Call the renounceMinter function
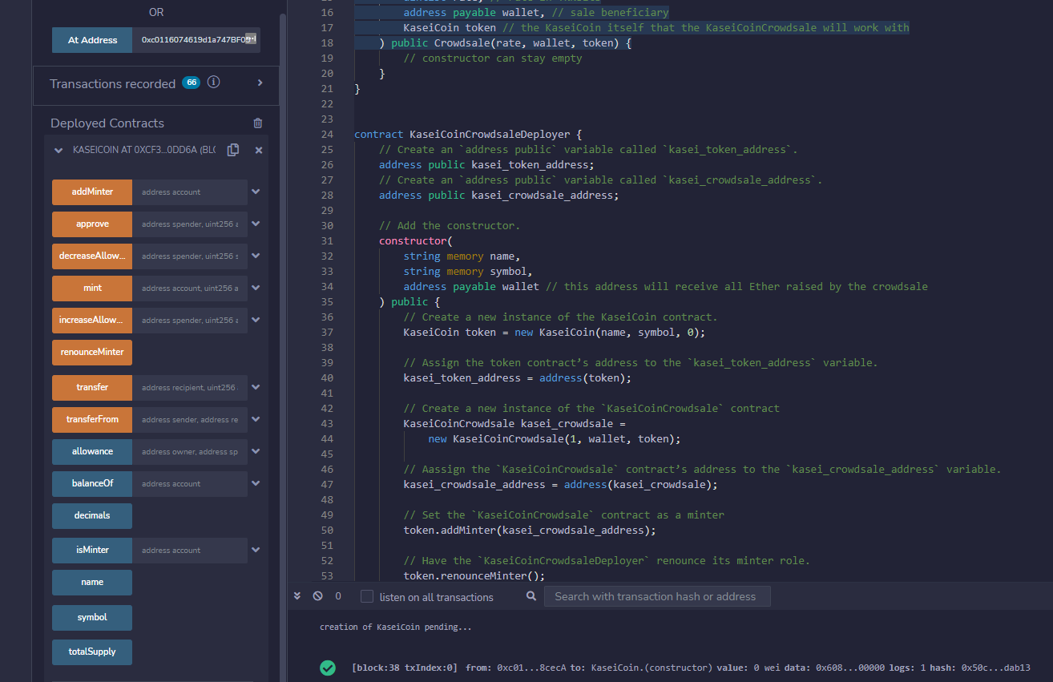The width and height of the screenshot is (1053, 682). 92,352
